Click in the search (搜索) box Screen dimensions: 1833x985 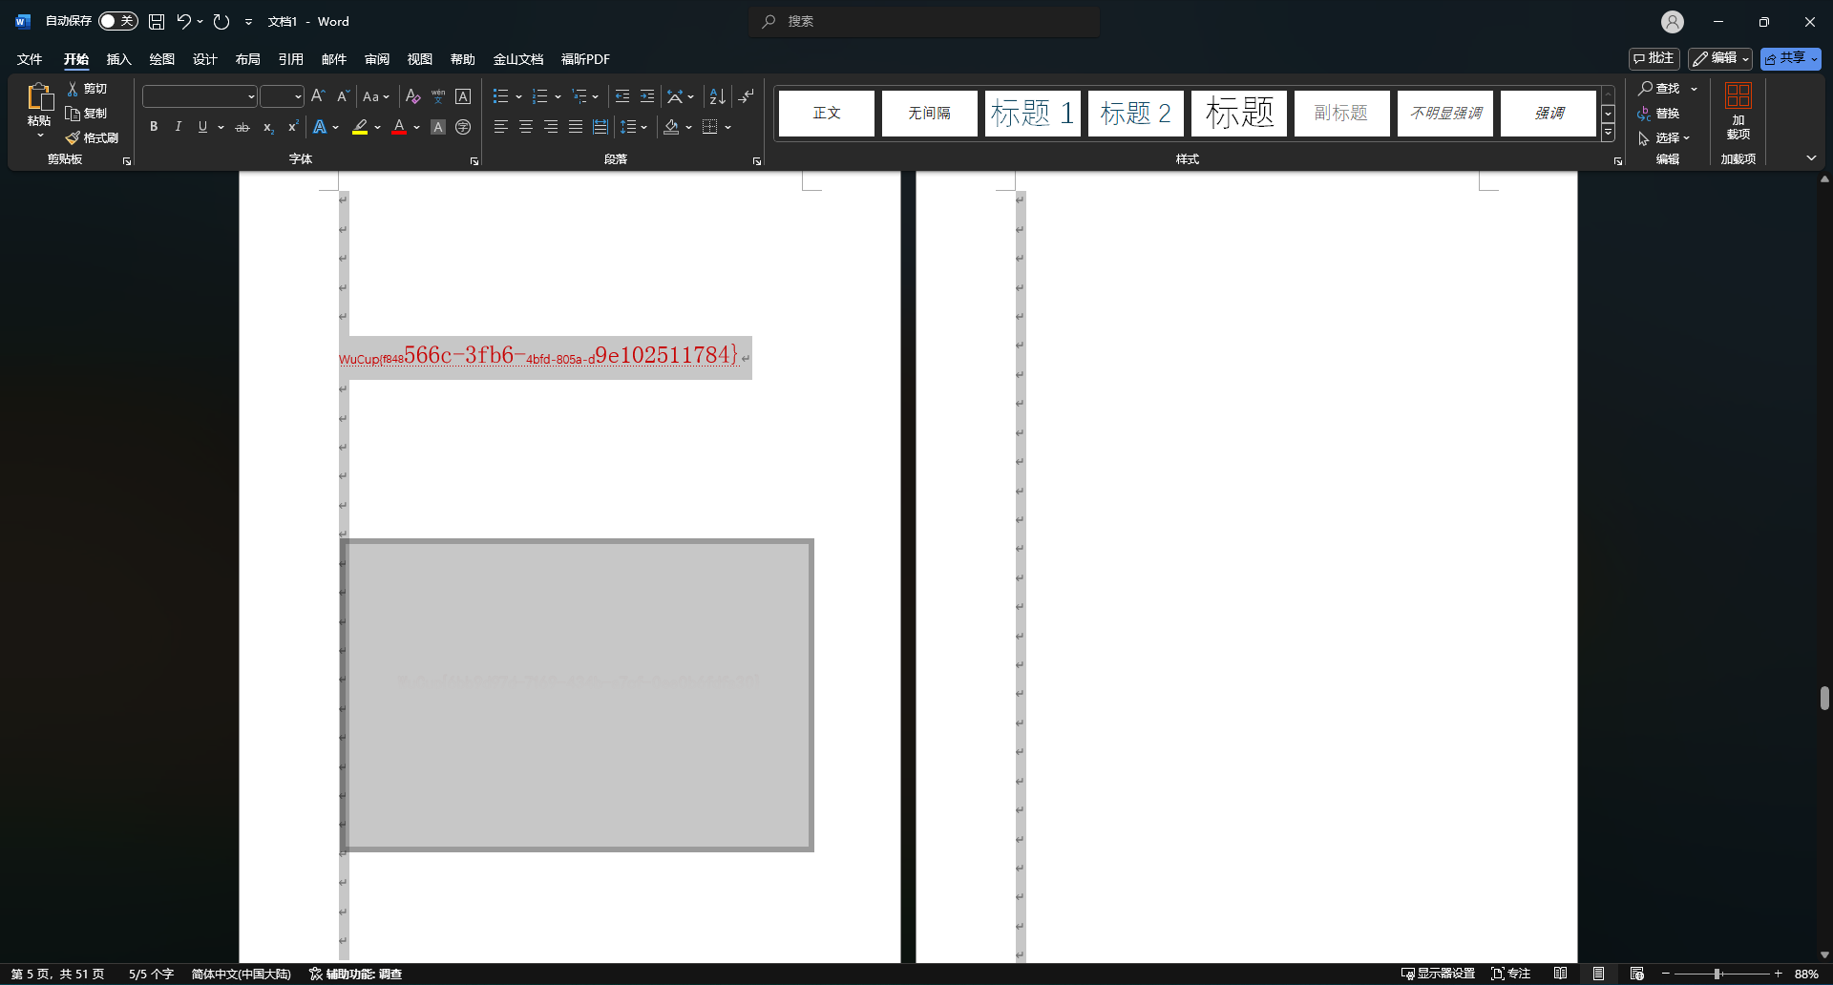point(924,21)
